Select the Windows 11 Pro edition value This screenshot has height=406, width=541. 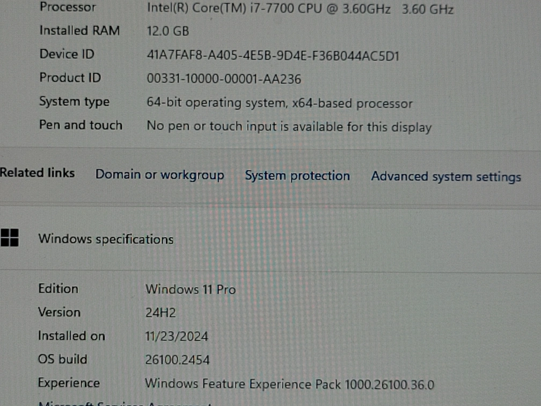(x=191, y=289)
